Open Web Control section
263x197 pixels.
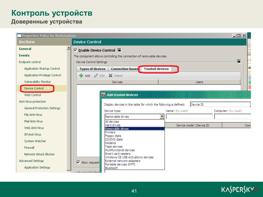[32, 95]
